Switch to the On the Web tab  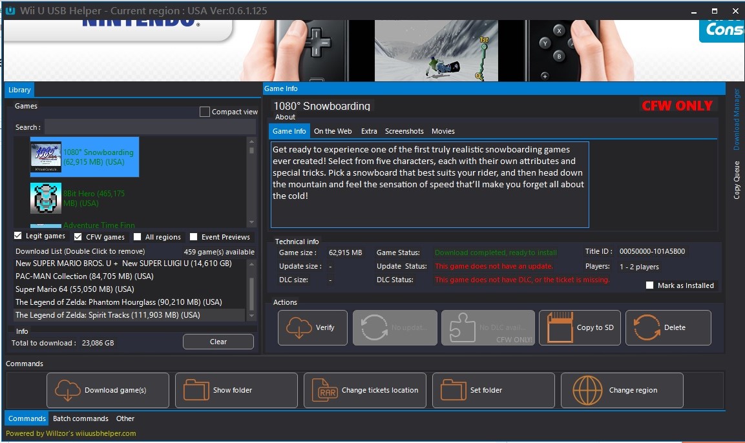tap(333, 131)
